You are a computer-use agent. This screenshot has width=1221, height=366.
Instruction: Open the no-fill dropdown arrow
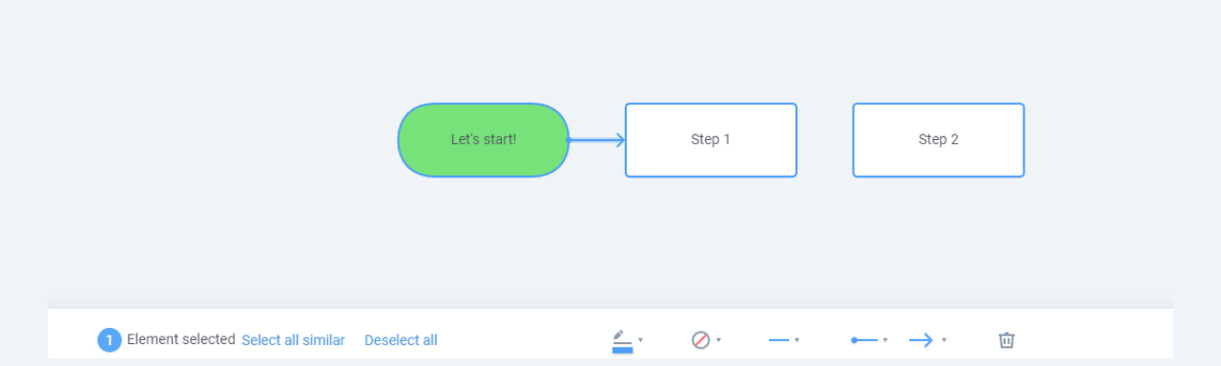click(x=718, y=340)
